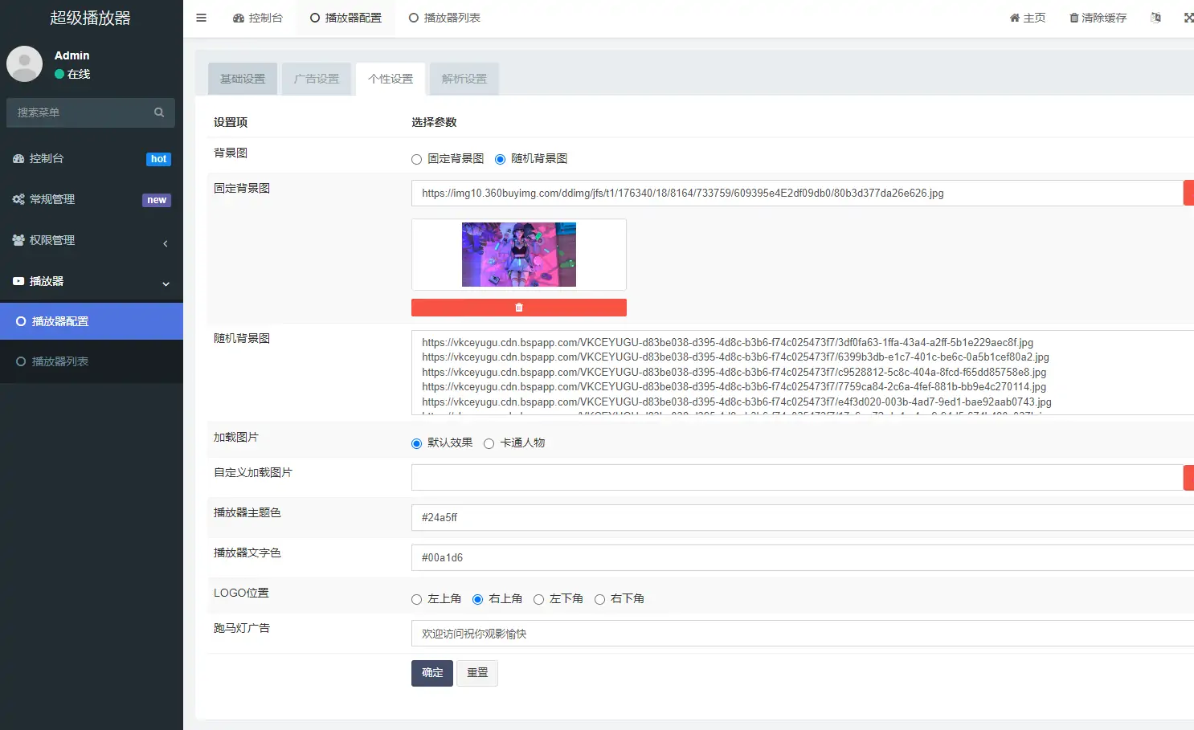The width and height of the screenshot is (1194, 730).
Task: Click the fullscreen icon in the top bar
Action: click(x=1188, y=17)
